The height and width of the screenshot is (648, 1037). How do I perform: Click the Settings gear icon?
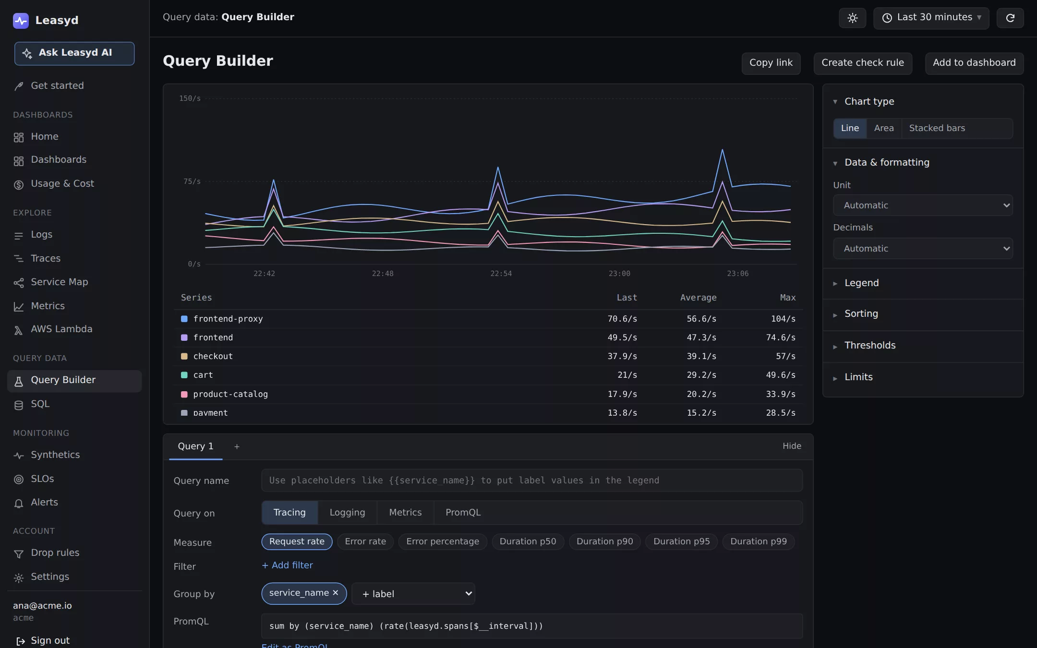click(x=19, y=577)
